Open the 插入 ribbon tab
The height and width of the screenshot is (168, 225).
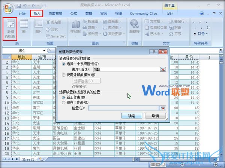[37, 13]
